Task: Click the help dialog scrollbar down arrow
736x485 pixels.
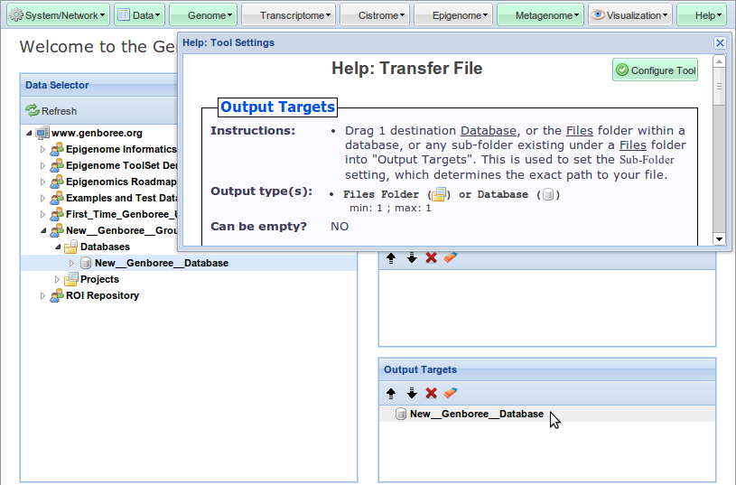Action: tap(719, 238)
